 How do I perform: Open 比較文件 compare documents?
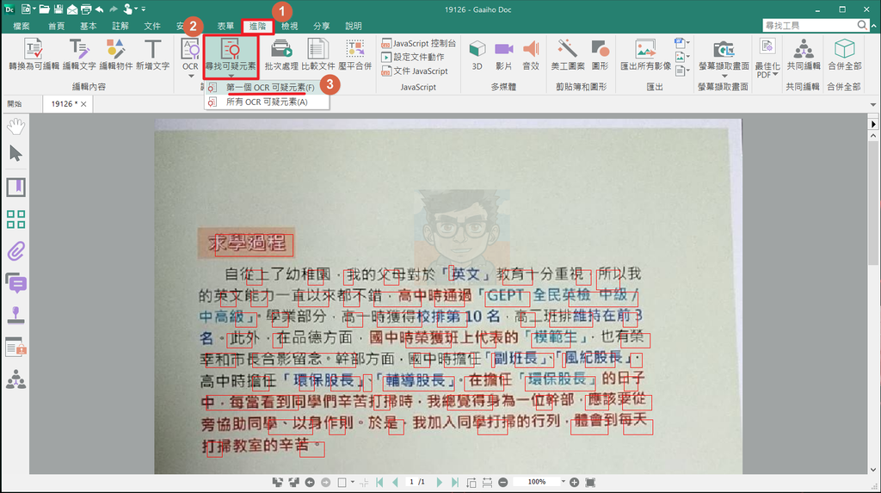point(318,54)
